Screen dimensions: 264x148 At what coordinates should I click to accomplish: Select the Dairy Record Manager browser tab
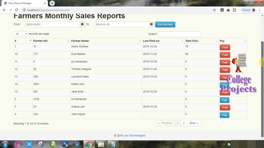click(24, 3)
